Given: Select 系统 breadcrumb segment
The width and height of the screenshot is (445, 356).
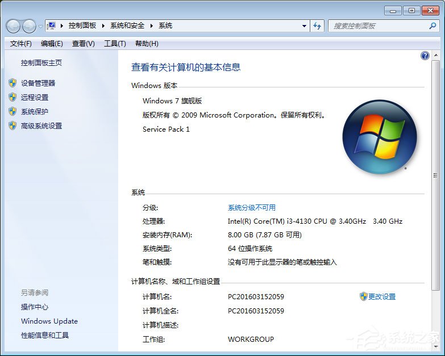Looking at the screenshot, I should [x=165, y=26].
